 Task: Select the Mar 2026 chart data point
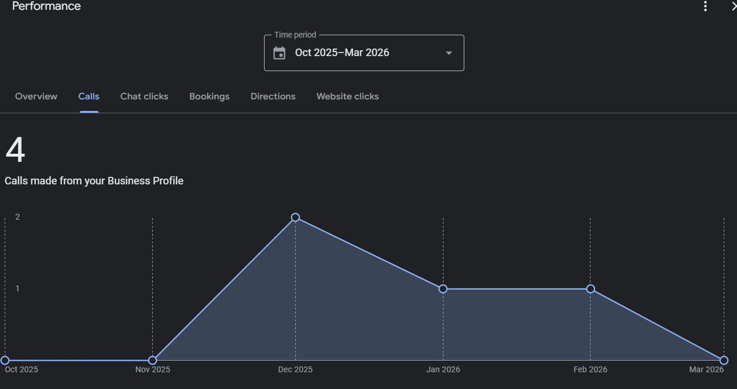724,360
